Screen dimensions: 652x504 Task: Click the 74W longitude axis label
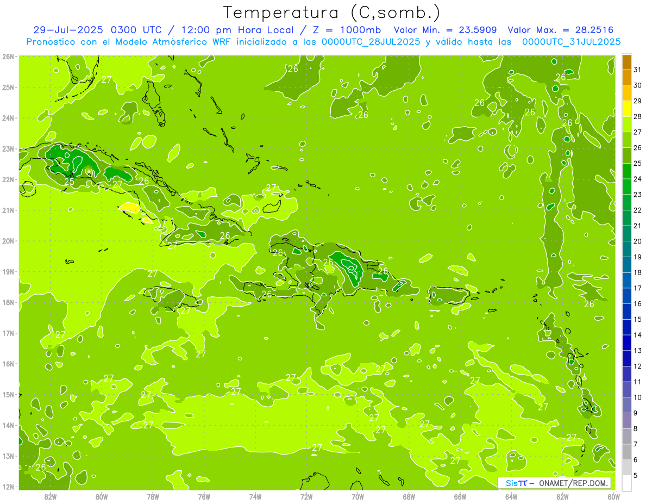[x=255, y=496]
